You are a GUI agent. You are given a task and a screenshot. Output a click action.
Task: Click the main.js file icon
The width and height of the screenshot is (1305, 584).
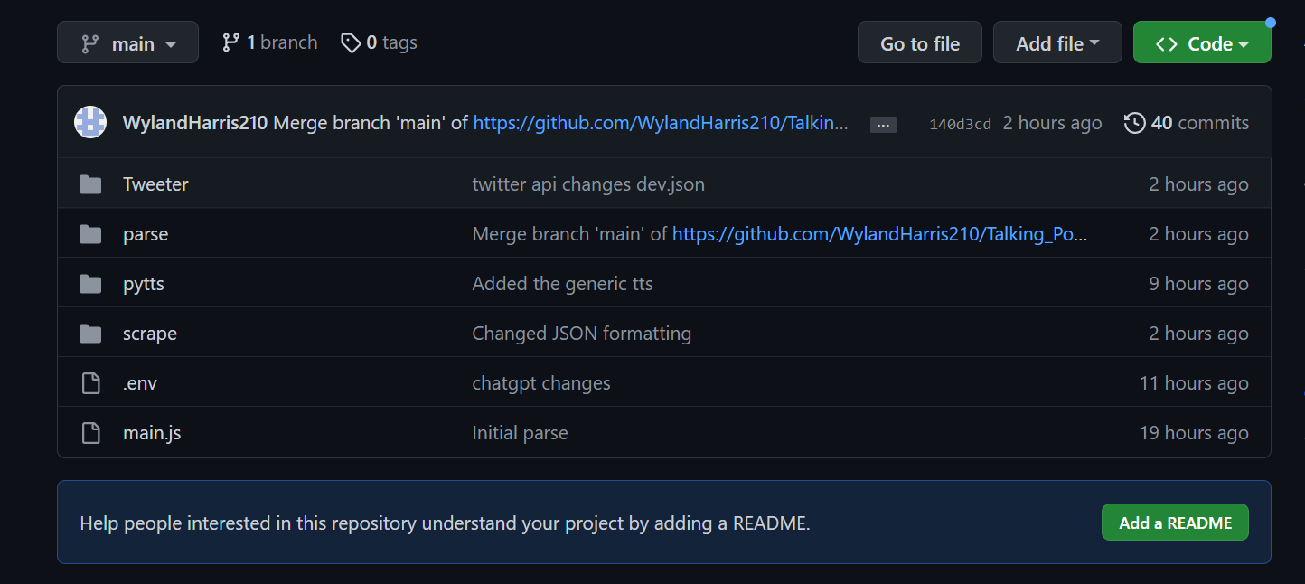[90, 433]
